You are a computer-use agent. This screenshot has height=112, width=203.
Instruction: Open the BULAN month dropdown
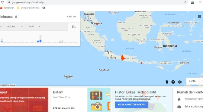[x=15, y=26]
